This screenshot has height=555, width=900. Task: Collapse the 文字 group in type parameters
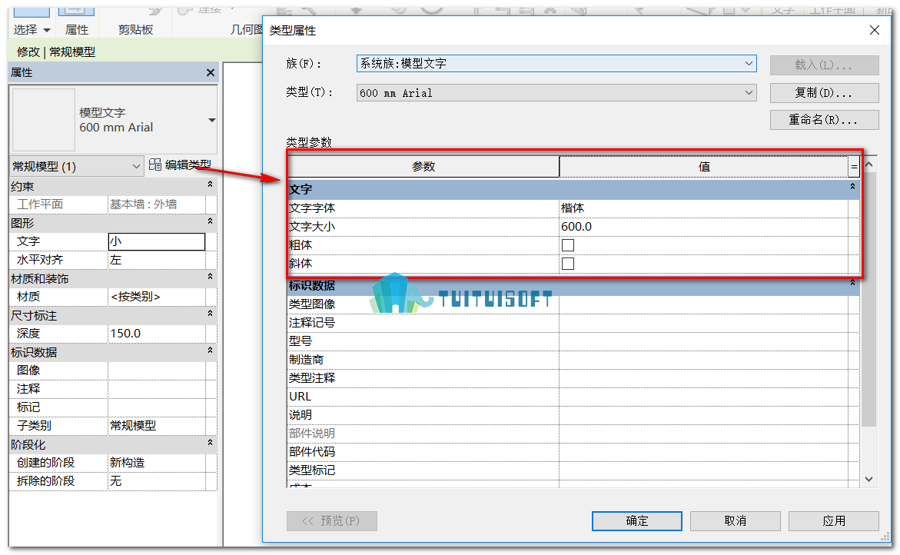click(x=852, y=187)
